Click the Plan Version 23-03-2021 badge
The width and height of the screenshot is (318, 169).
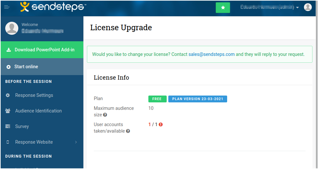pos(198,99)
